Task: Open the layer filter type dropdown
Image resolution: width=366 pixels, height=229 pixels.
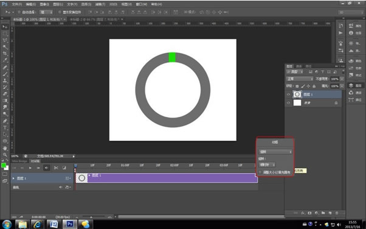Action: point(295,72)
